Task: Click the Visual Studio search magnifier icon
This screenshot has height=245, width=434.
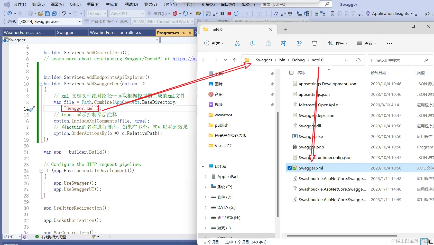Action: pyautogui.click(x=327, y=4)
